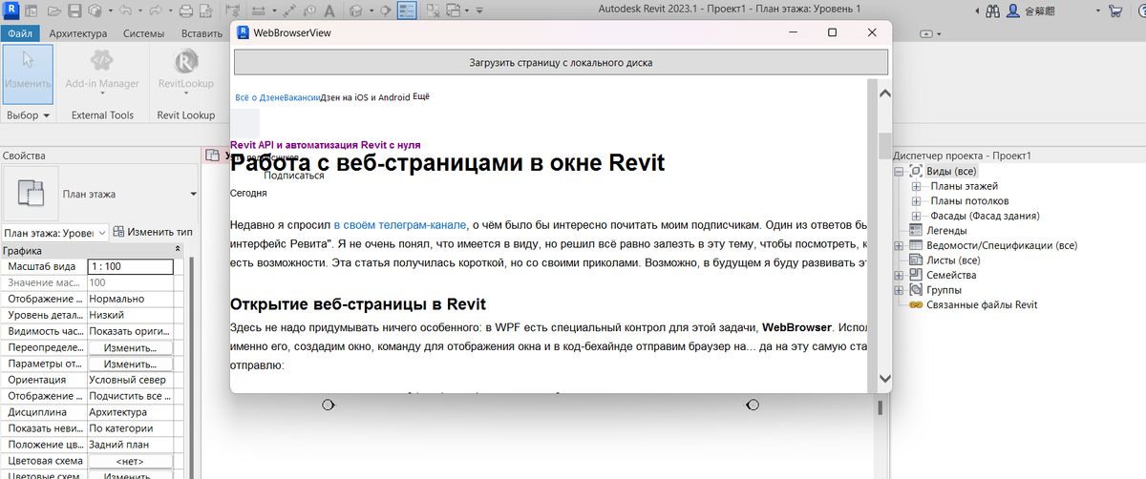Click the Ориентация Условный север value
The image size is (1146, 479).
tap(130, 381)
